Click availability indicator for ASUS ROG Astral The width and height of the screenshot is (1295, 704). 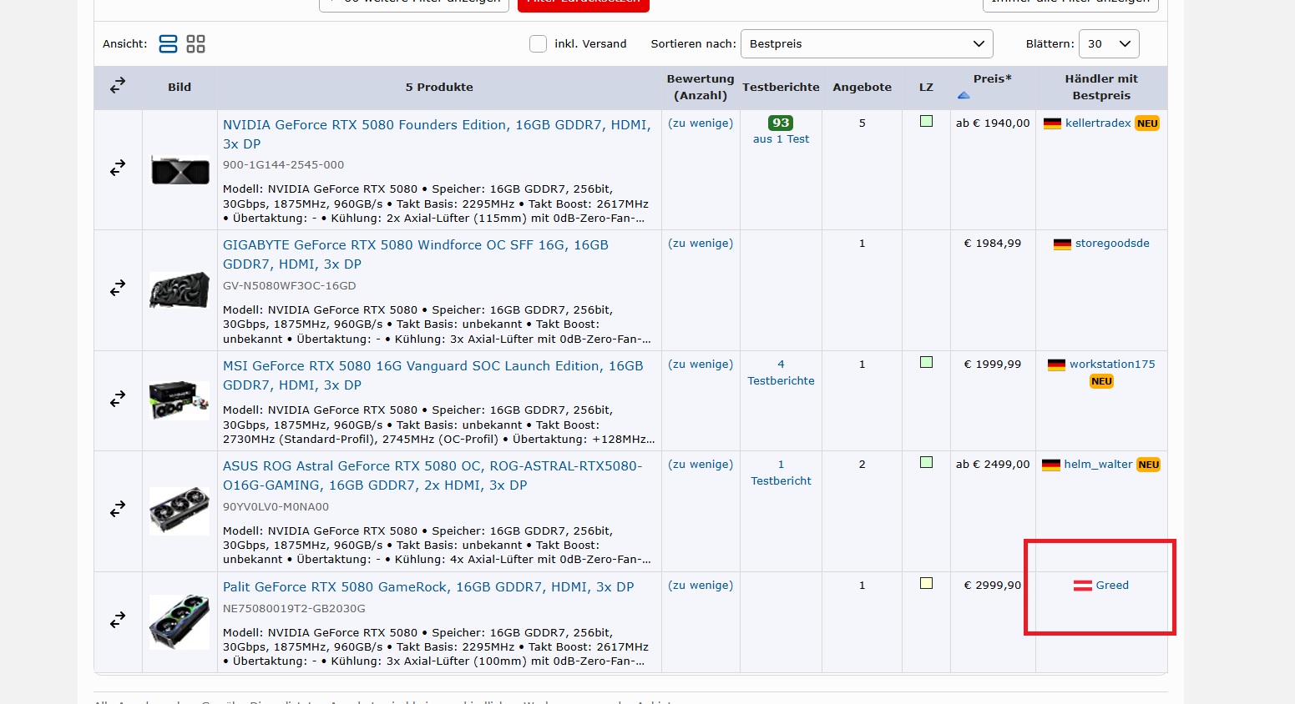tap(926, 462)
